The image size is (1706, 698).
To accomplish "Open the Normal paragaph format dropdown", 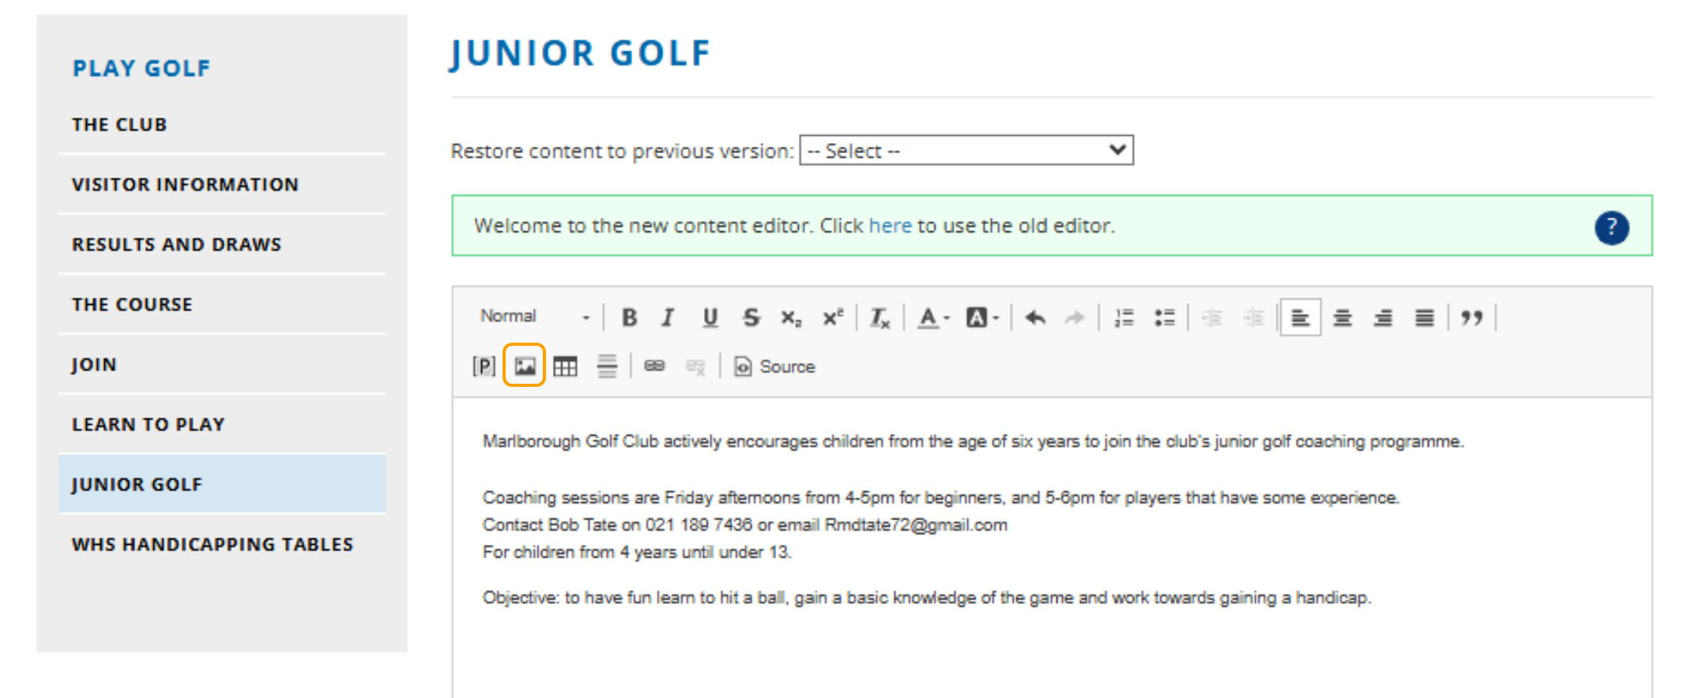I will pos(535,317).
